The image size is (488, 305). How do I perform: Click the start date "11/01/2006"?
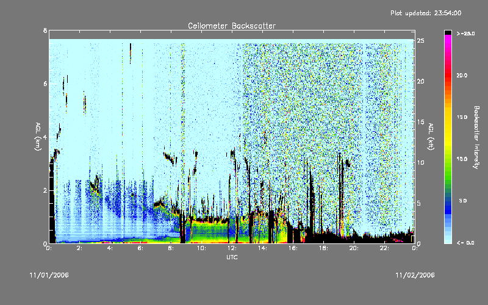pyautogui.click(x=49, y=275)
